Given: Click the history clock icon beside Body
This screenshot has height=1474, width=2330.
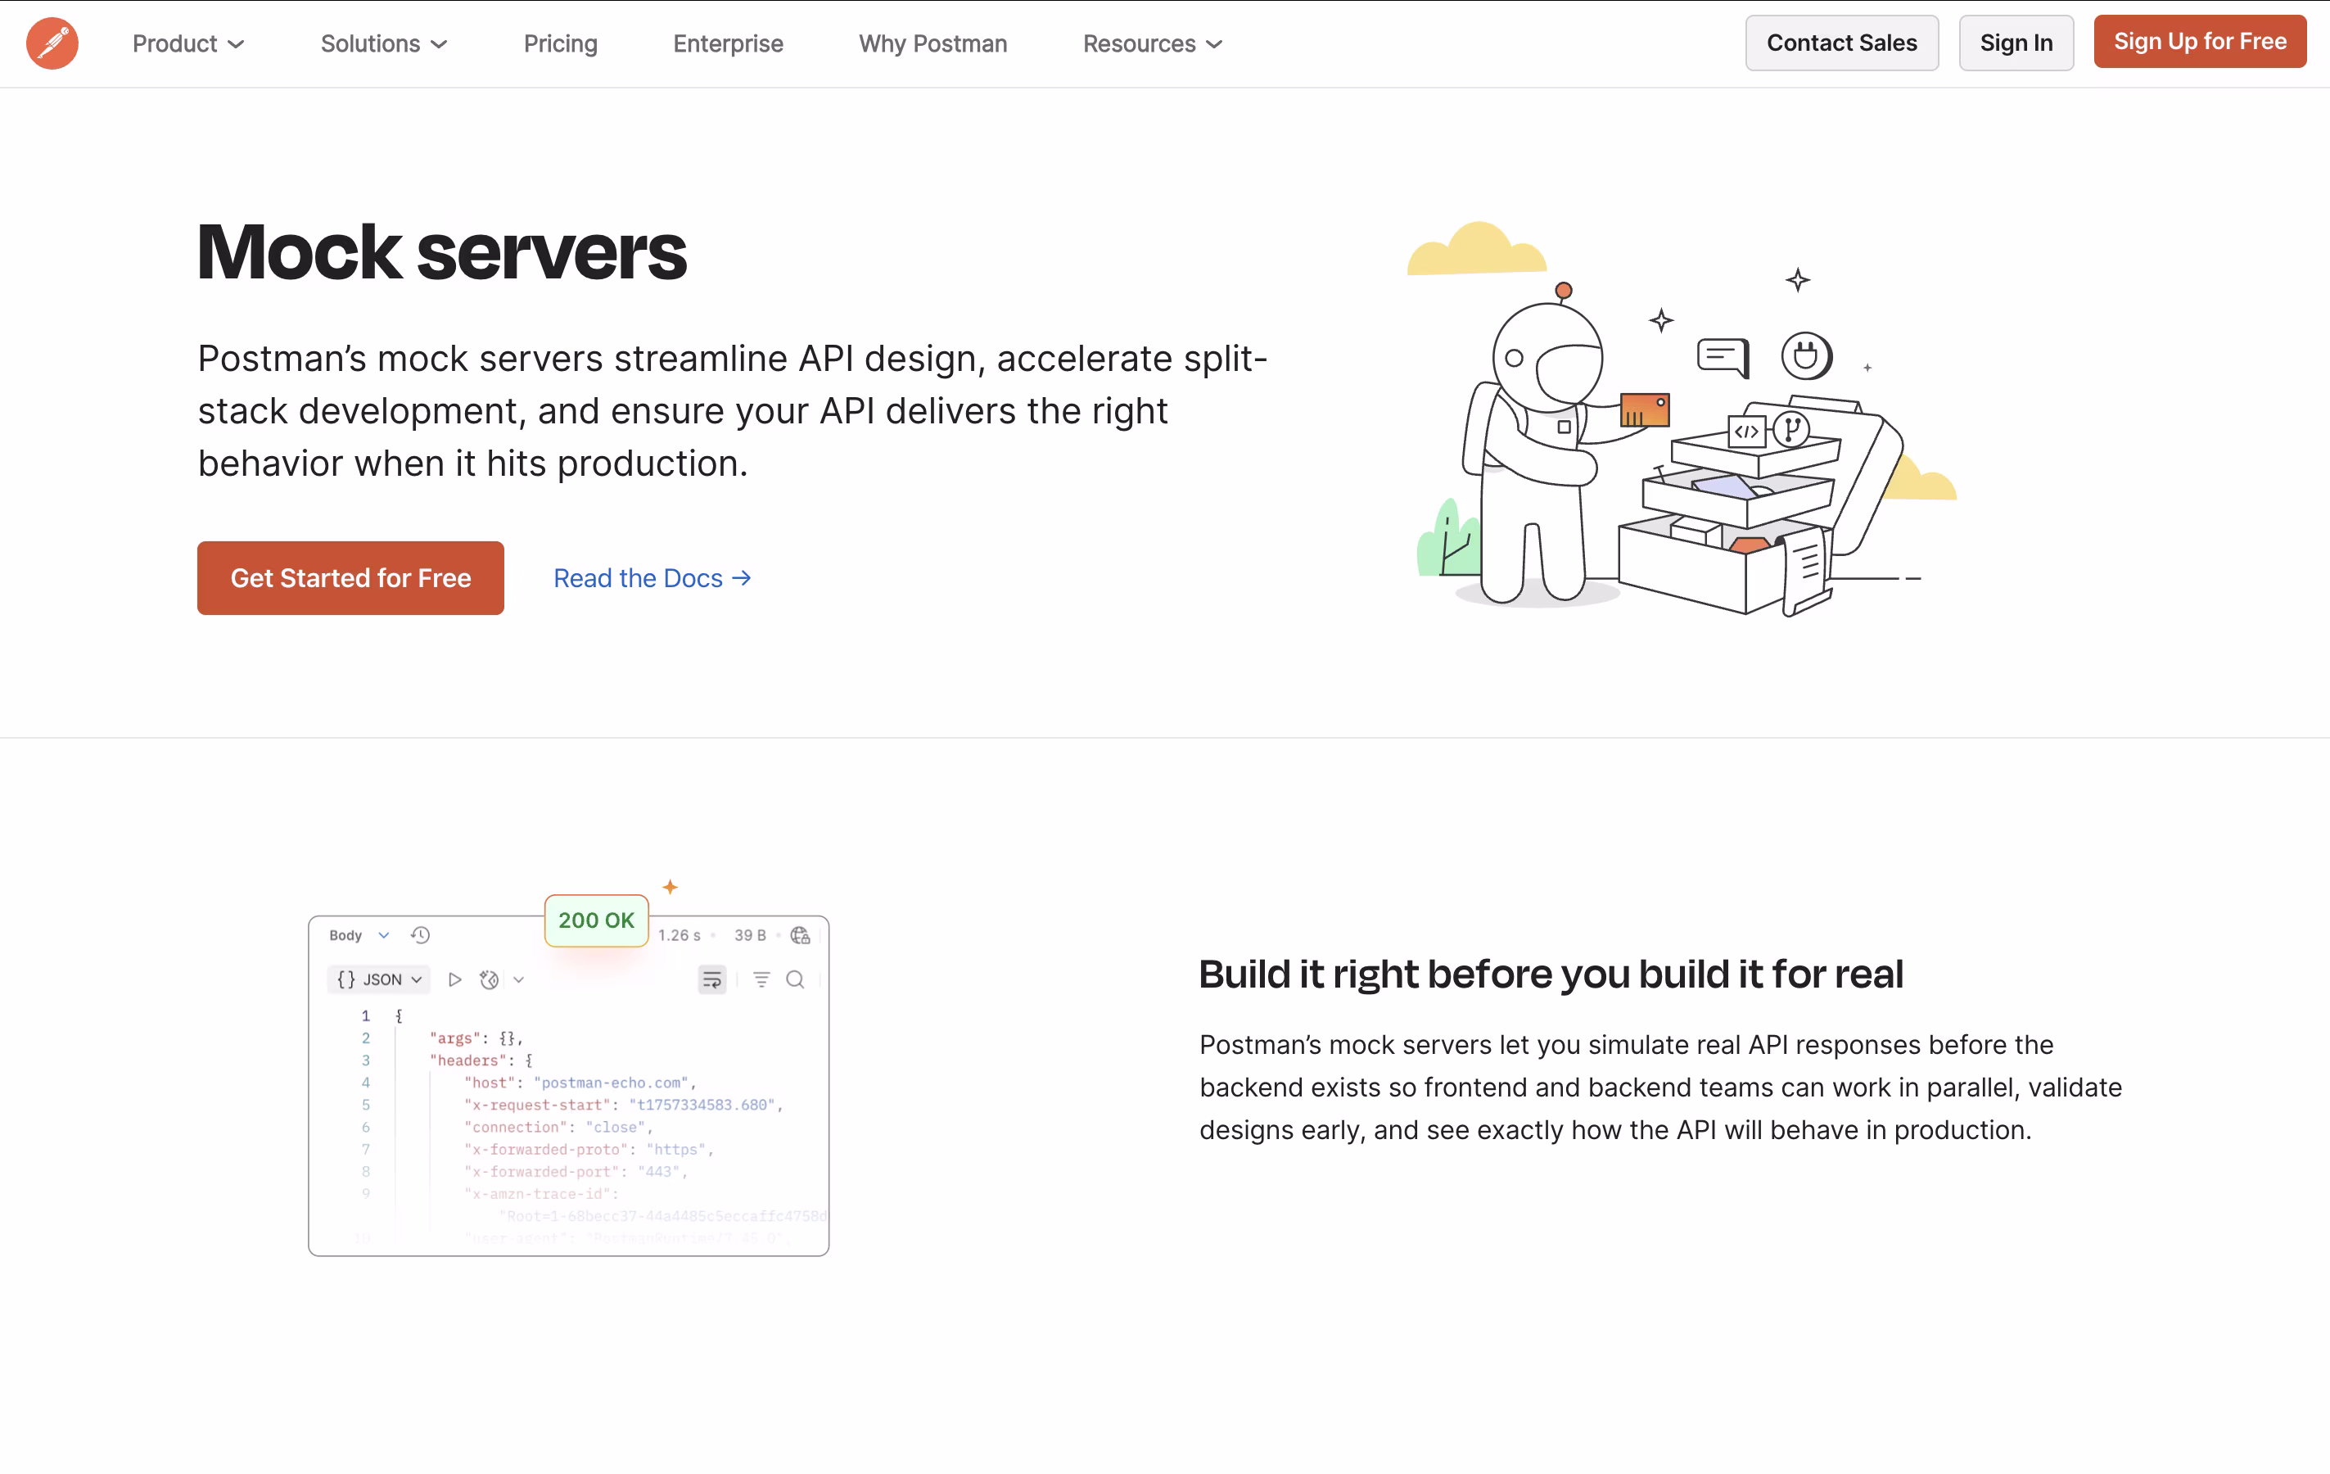Looking at the screenshot, I should click(x=420, y=935).
